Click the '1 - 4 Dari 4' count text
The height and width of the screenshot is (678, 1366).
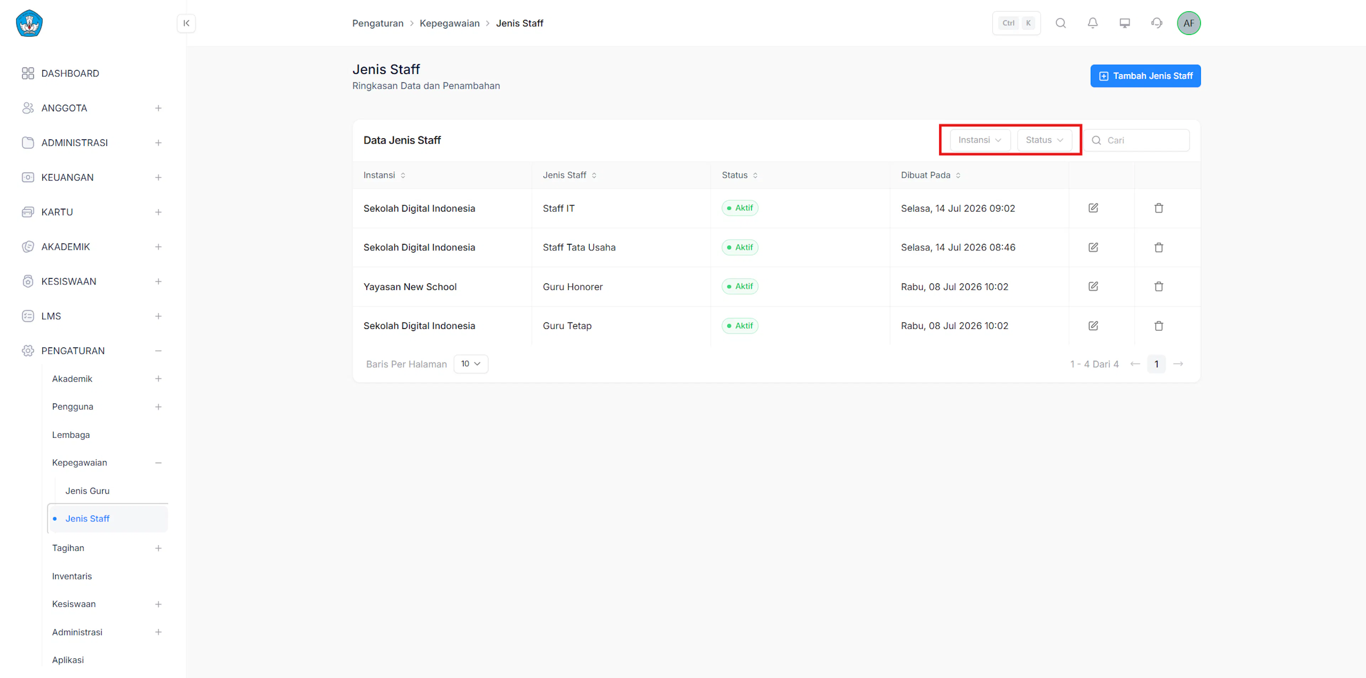[x=1094, y=364]
